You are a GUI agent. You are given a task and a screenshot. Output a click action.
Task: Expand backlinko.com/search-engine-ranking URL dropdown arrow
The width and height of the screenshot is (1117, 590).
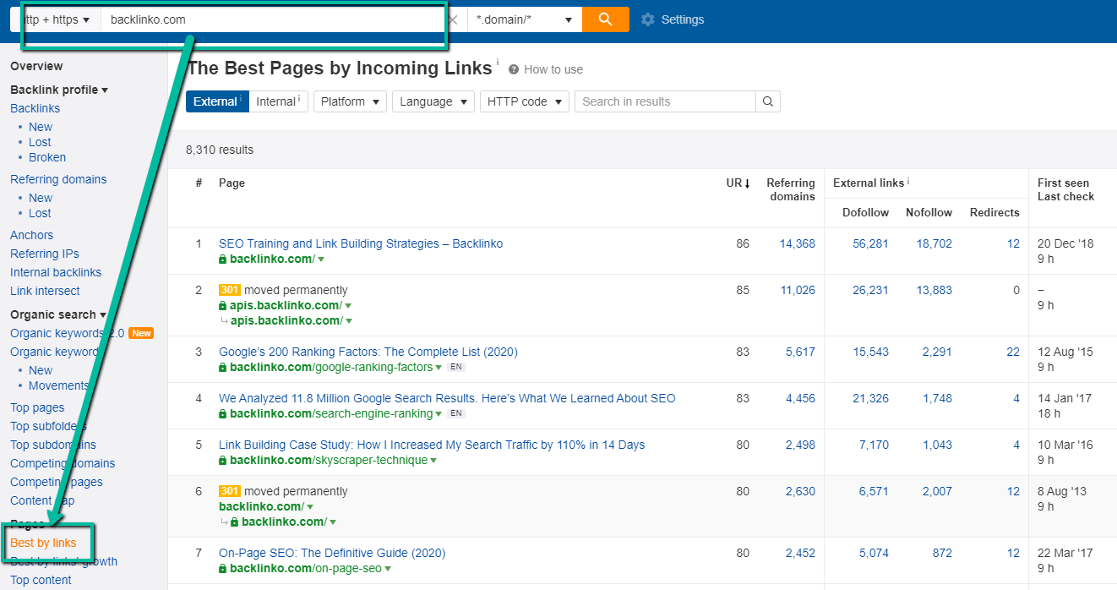pyautogui.click(x=439, y=414)
